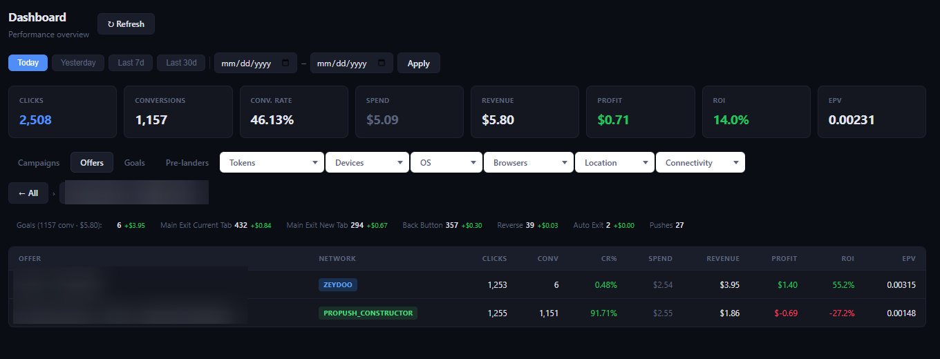Click the Dashboard page title
This screenshot has width=940, height=359.
[x=37, y=17]
